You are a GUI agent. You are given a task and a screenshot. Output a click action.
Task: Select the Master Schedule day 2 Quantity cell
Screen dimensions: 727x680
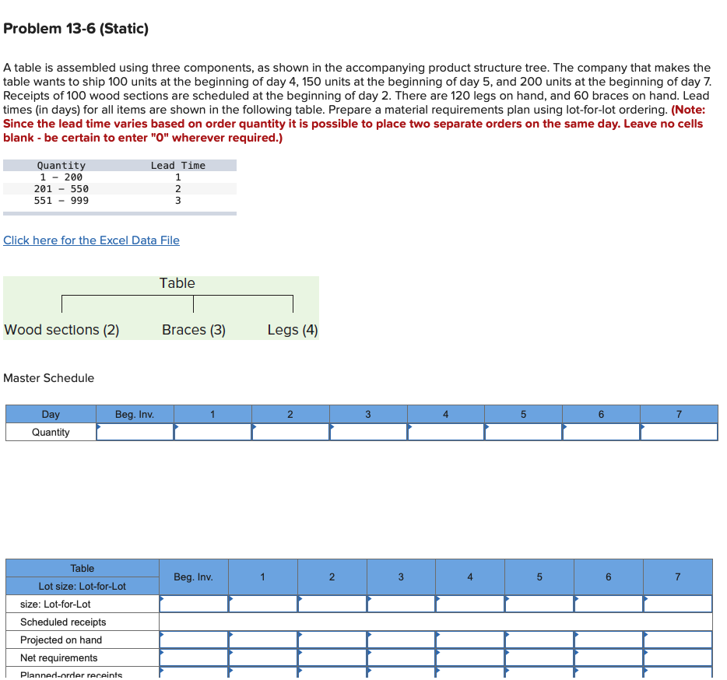coord(290,432)
